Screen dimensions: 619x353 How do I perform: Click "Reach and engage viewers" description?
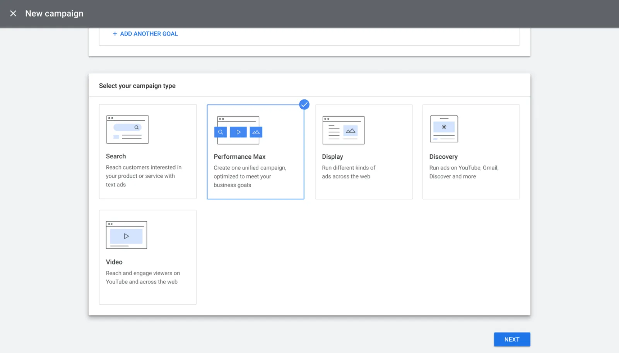143,278
